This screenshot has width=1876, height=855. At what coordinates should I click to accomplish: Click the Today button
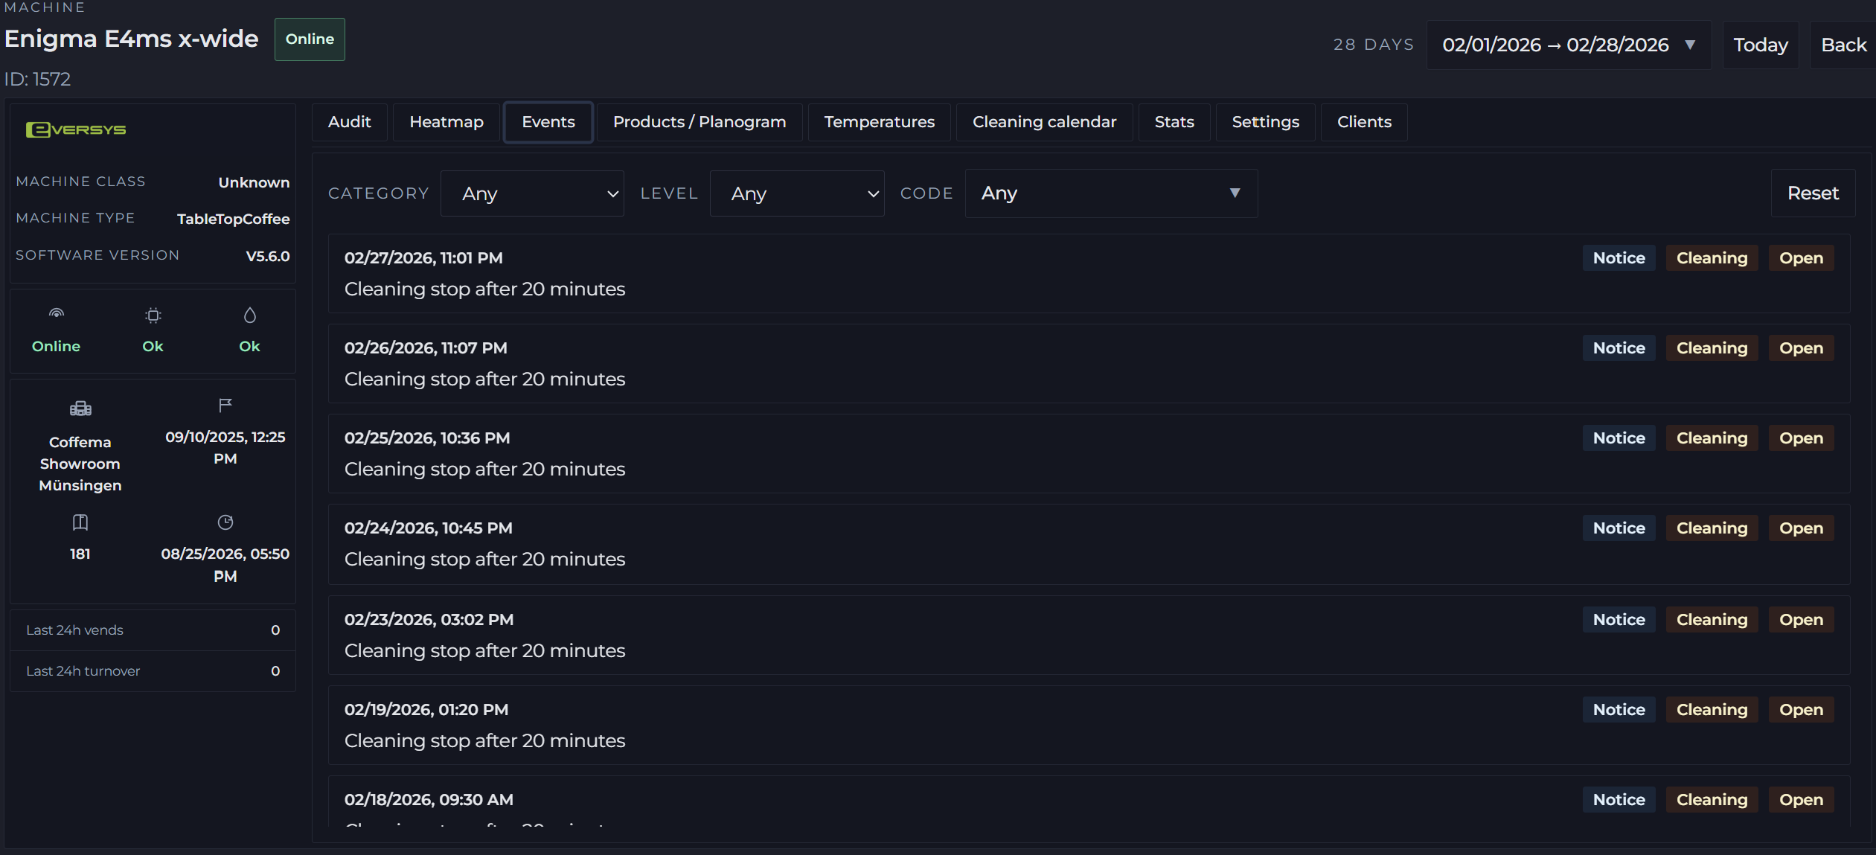tap(1761, 45)
